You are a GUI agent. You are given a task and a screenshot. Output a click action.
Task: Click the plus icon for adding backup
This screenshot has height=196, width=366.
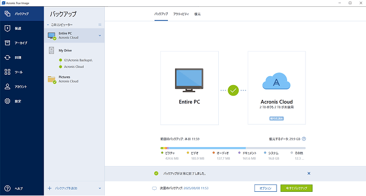tap(49, 188)
